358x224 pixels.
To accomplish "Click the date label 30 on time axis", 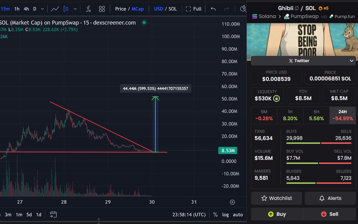I will click(x=152, y=202).
